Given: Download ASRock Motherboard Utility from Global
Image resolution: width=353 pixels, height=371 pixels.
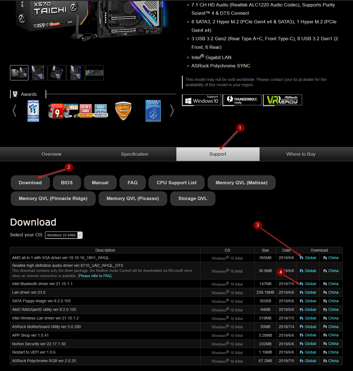Looking at the screenshot, I should coord(310,327).
